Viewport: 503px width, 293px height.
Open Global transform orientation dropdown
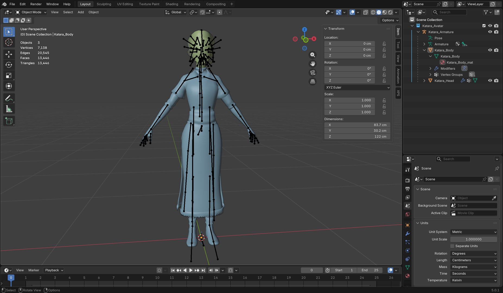pos(176,12)
